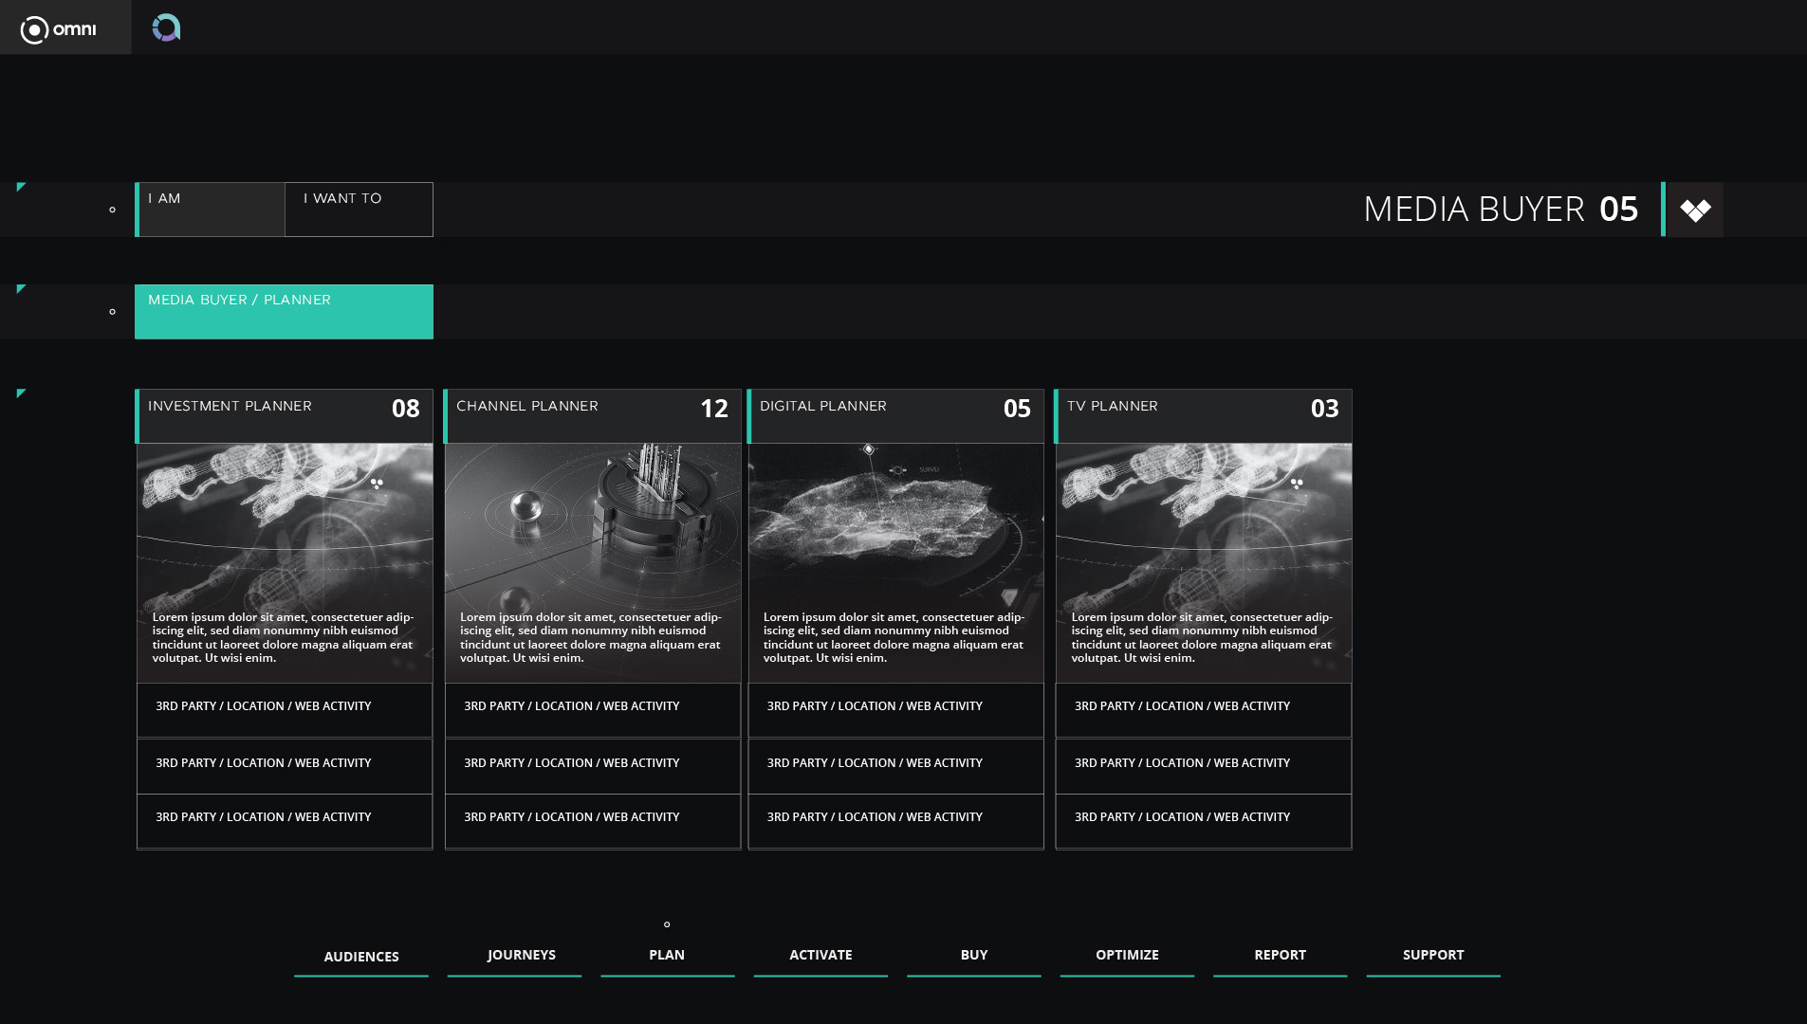Viewport: 1807px width, 1024px height.
Task: Select the I WANT TO tab
Action: pos(359,210)
